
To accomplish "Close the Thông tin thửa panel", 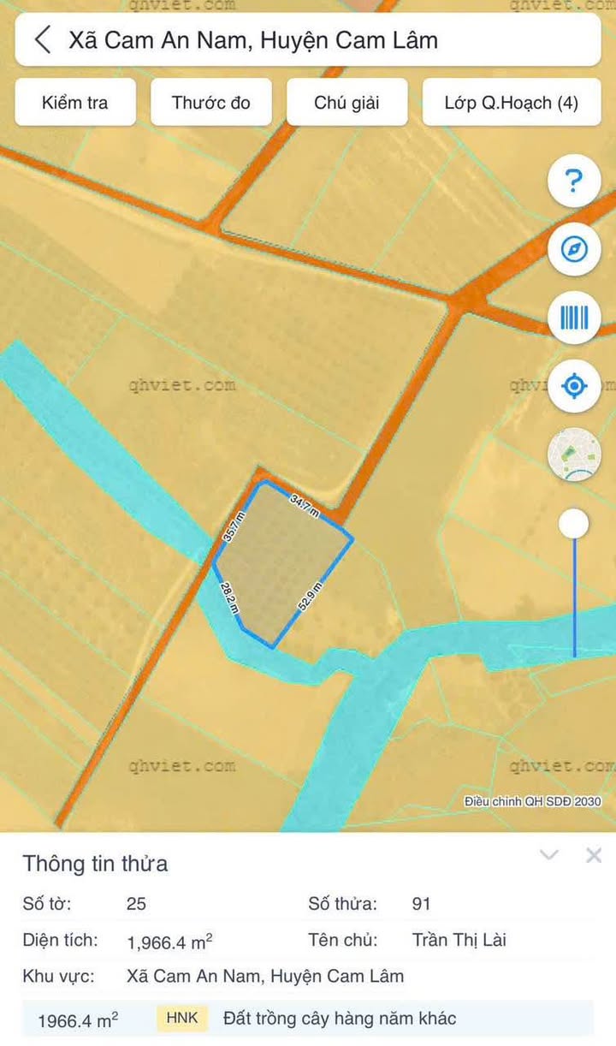I will tap(594, 855).
